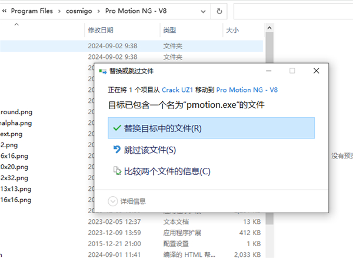Viewport: 353px width, 258px height.
Task: Close the replace or skip dialog
Action: pyautogui.click(x=316, y=71)
